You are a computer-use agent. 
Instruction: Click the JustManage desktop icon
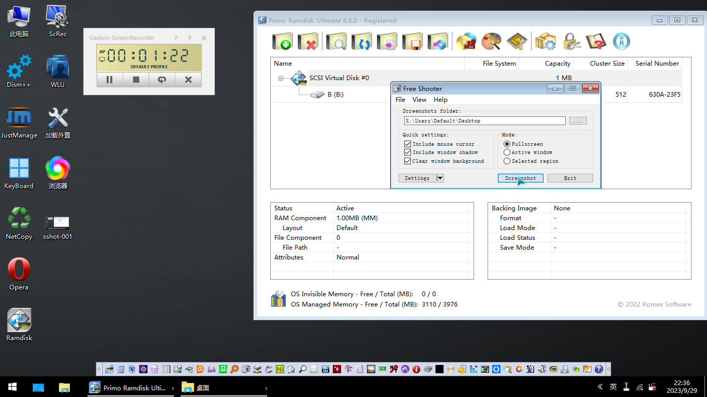point(19,122)
